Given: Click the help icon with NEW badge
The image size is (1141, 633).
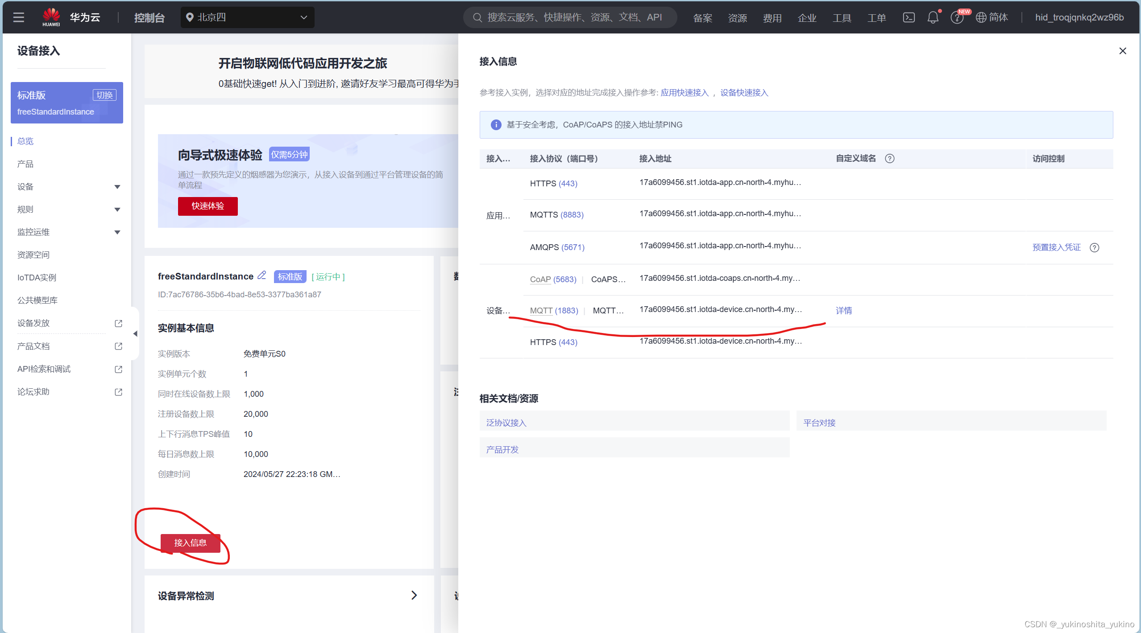Looking at the screenshot, I should pos(957,17).
